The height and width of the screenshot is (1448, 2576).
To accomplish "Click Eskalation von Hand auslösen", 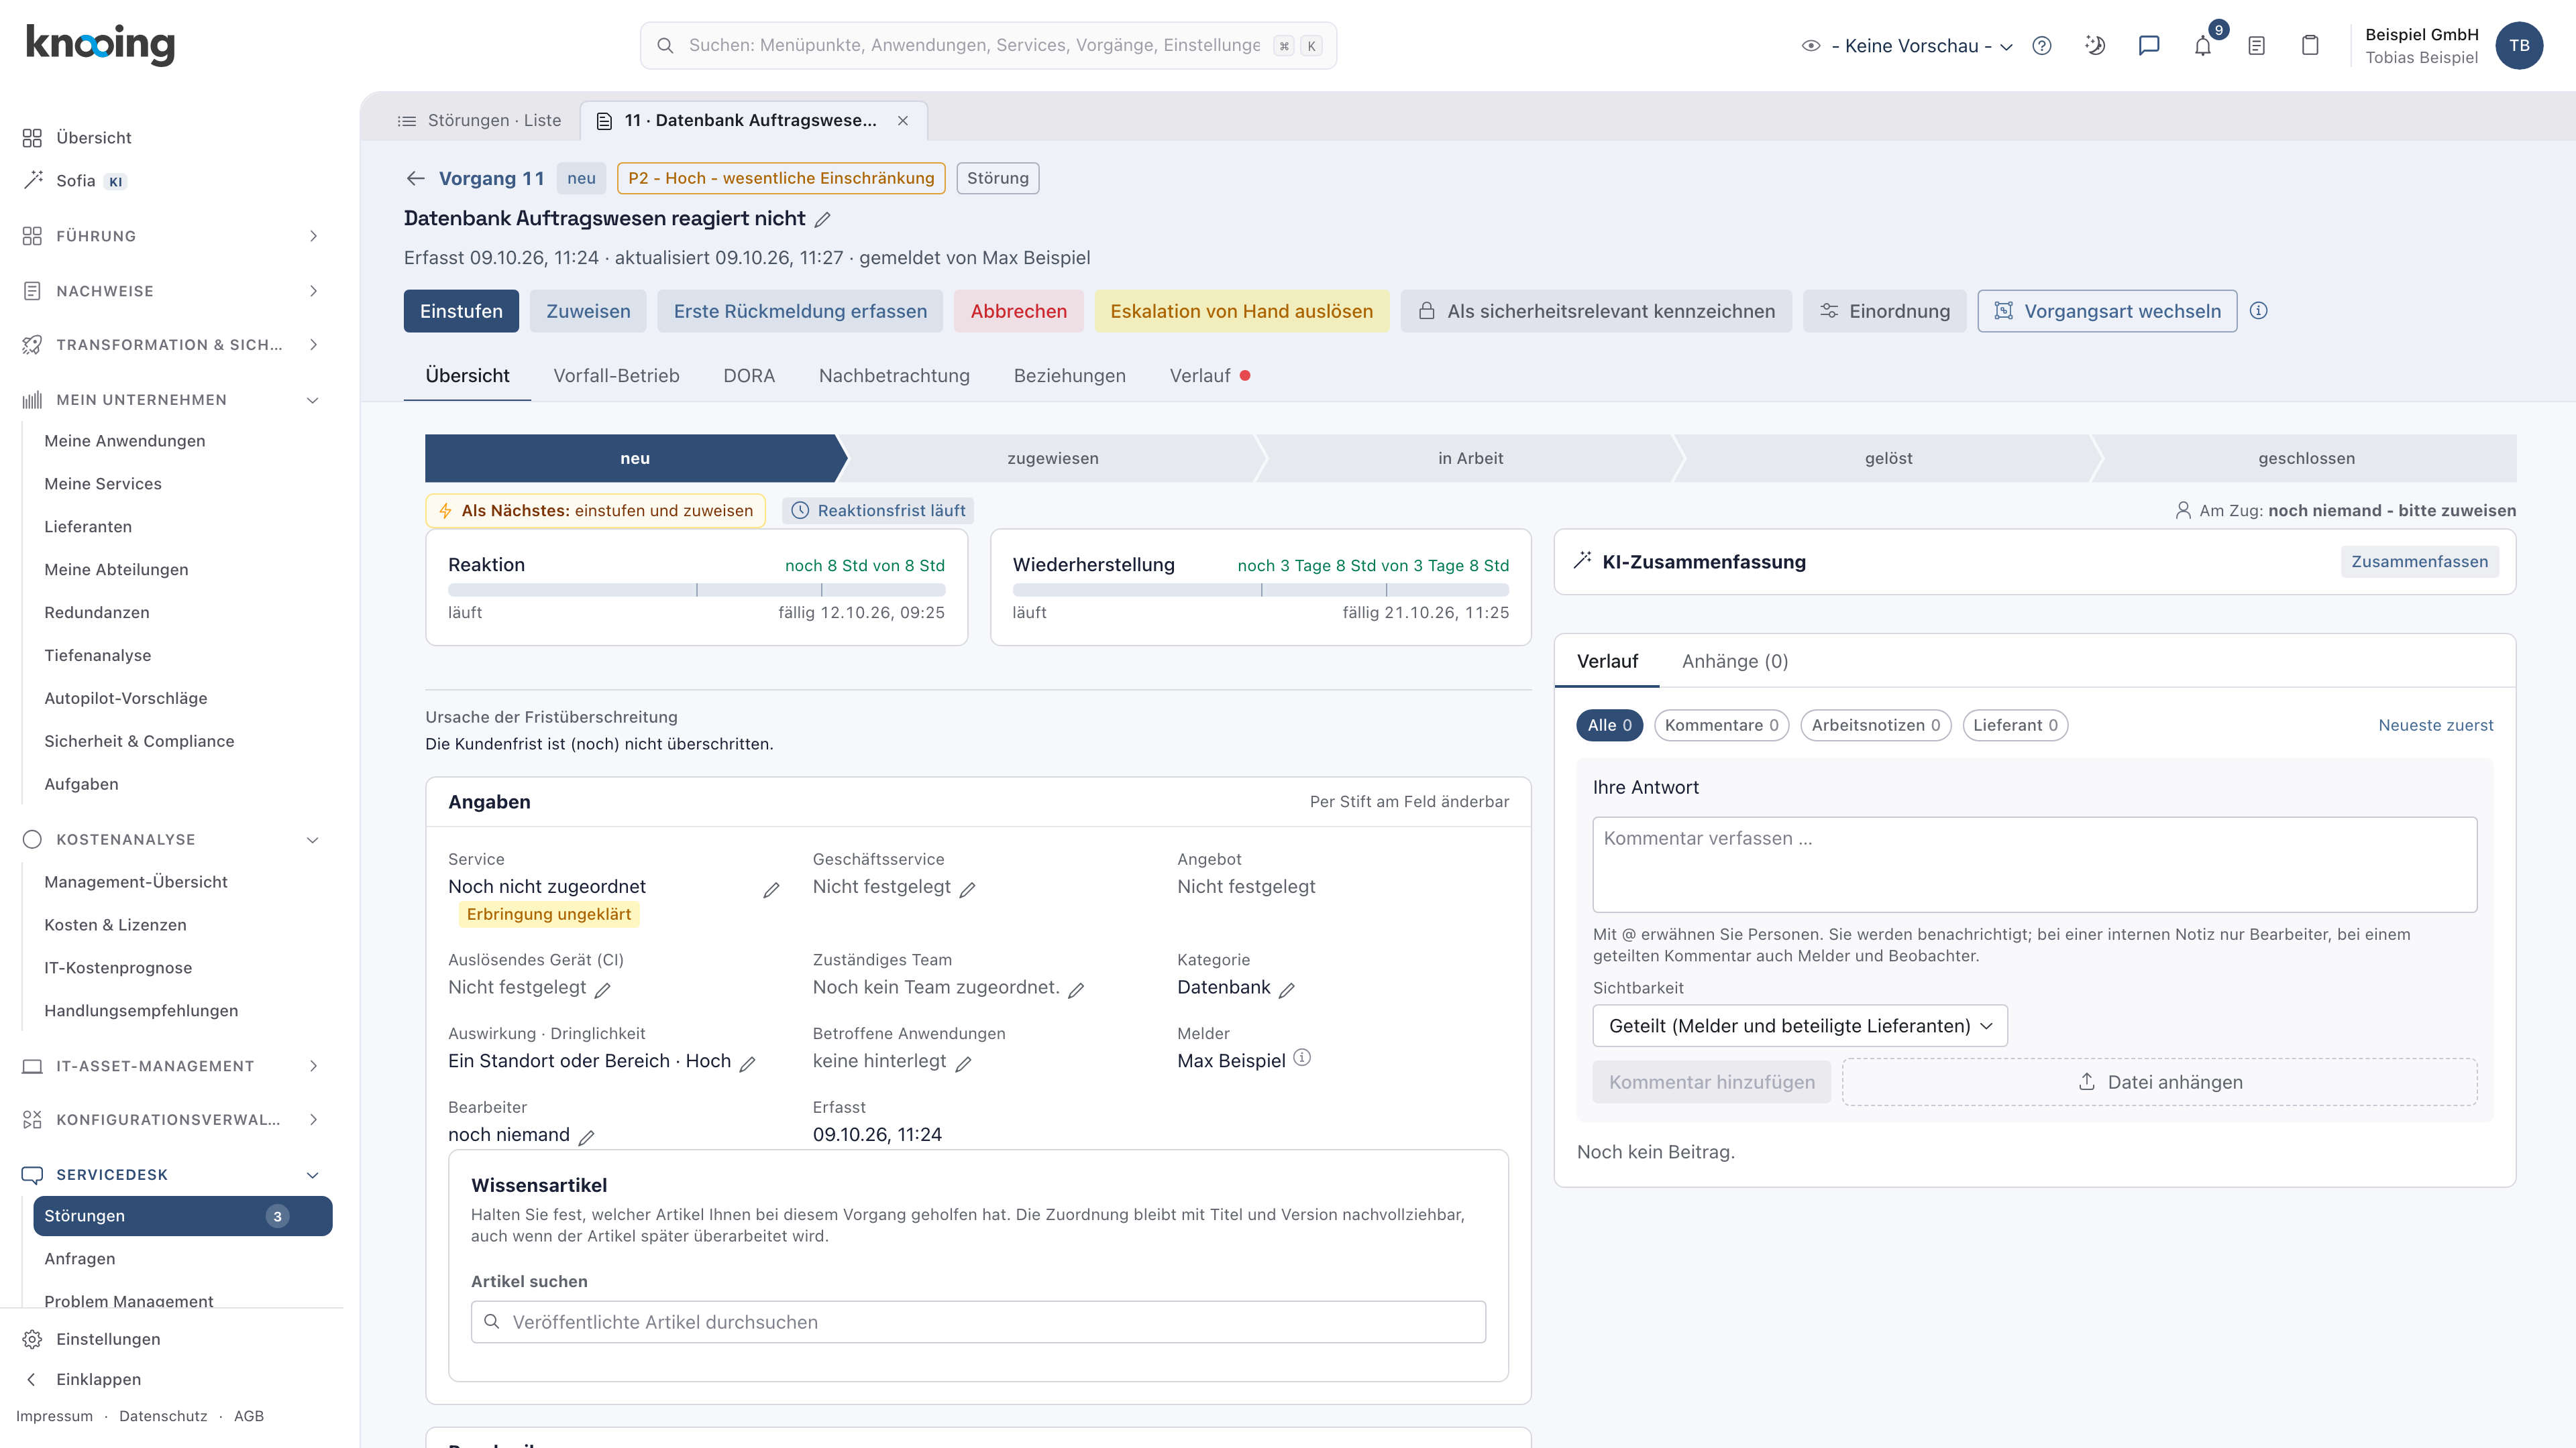I will coord(1241,311).
